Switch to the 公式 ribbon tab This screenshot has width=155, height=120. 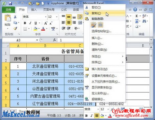click(x=64, y=10)
